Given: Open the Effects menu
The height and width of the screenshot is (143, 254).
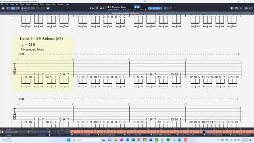Looking at the screenshot, I should [x=28, y=4].
